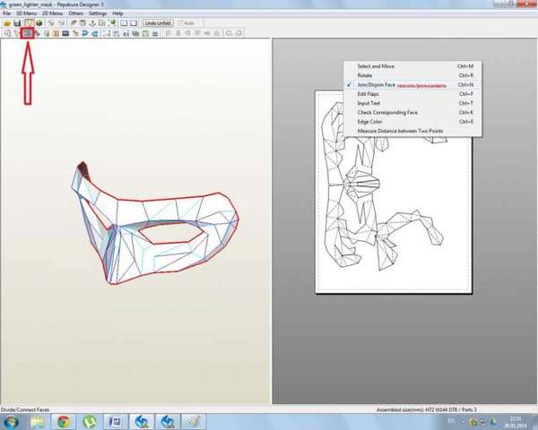Click the anchor icon in the toolbar
The width and height of the screenshot is (538, 430).
[x=92, y=23]
